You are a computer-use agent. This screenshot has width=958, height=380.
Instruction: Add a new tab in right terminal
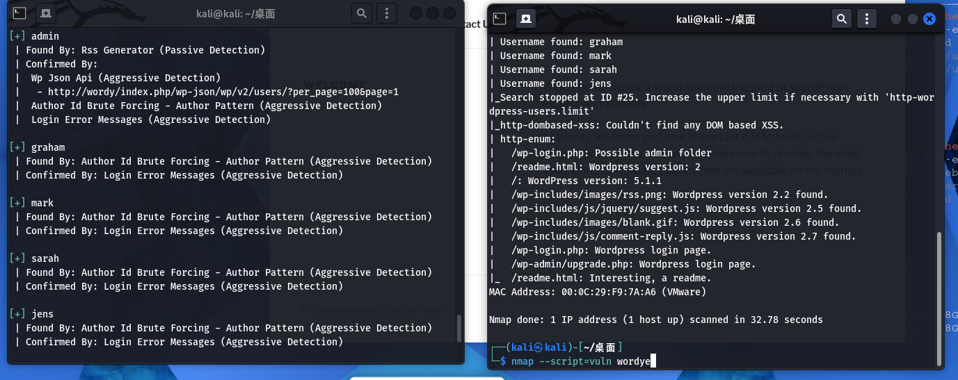[x=525, y=19]
